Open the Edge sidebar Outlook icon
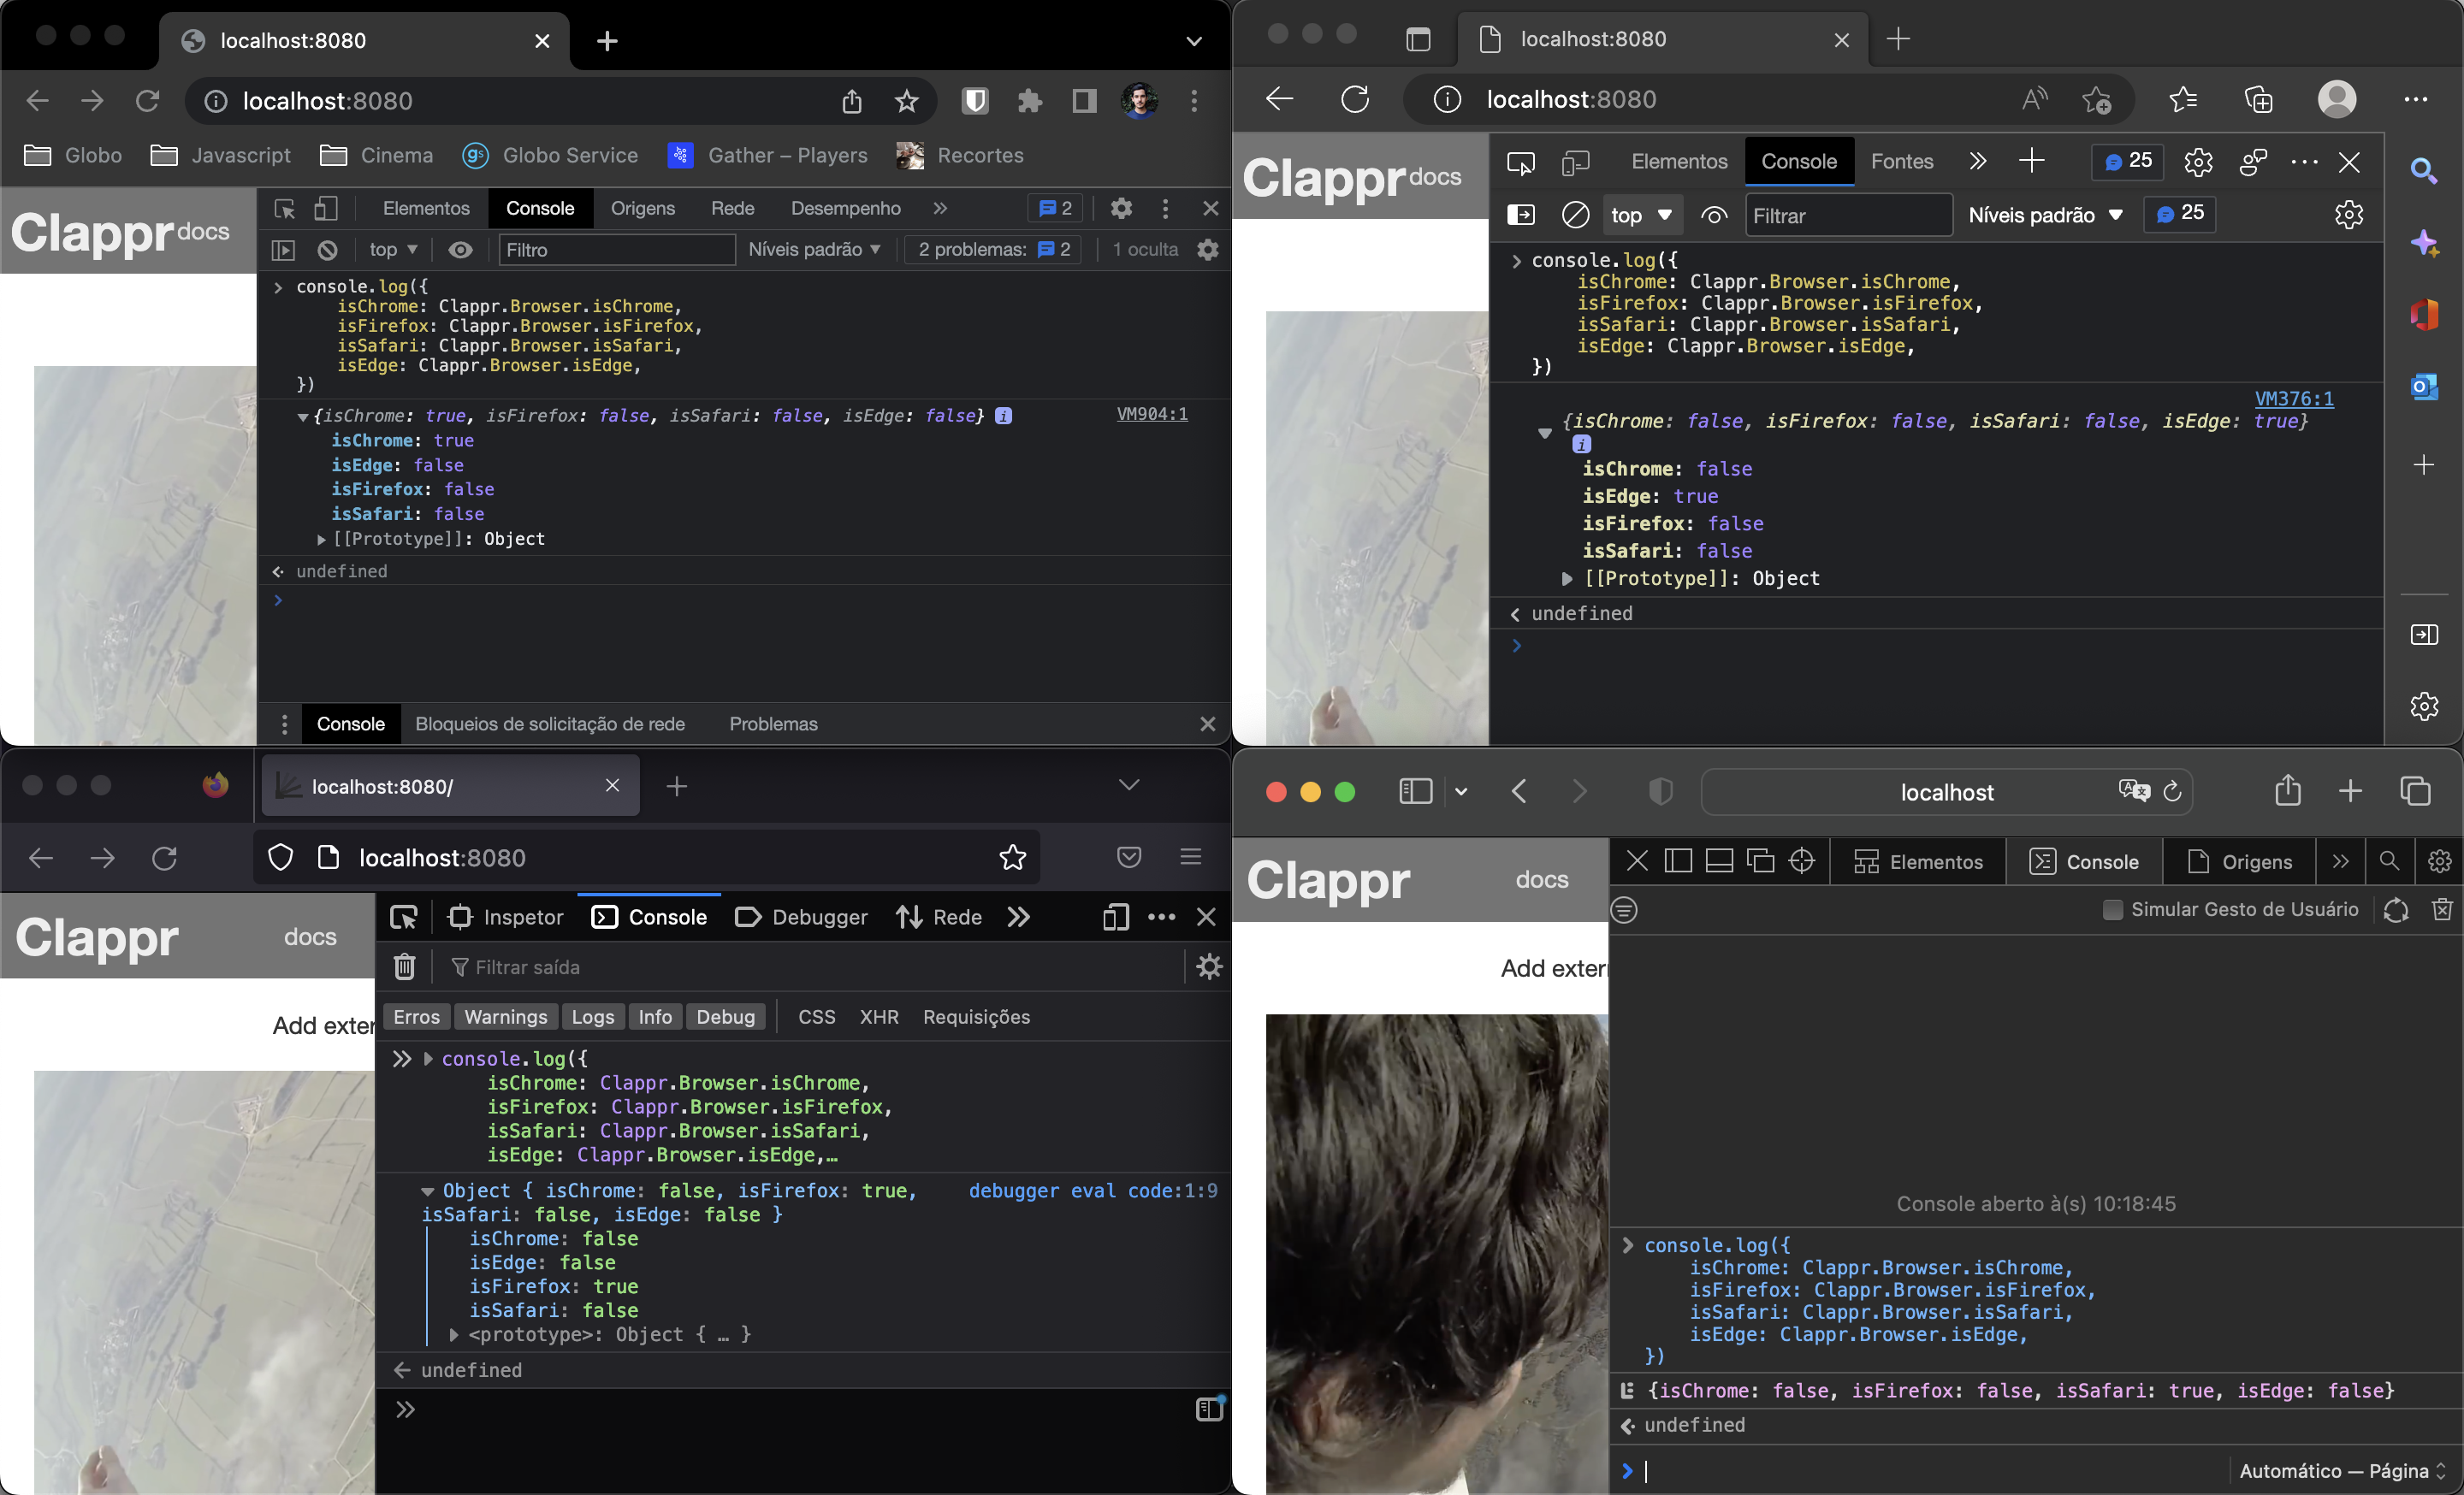This screenshot has height=1495, width=2464. click(x=2424, y=387)
